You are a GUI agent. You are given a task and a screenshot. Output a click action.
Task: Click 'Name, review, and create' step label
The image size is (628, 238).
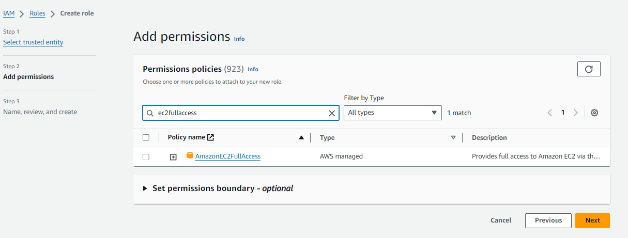coord(40,112)
